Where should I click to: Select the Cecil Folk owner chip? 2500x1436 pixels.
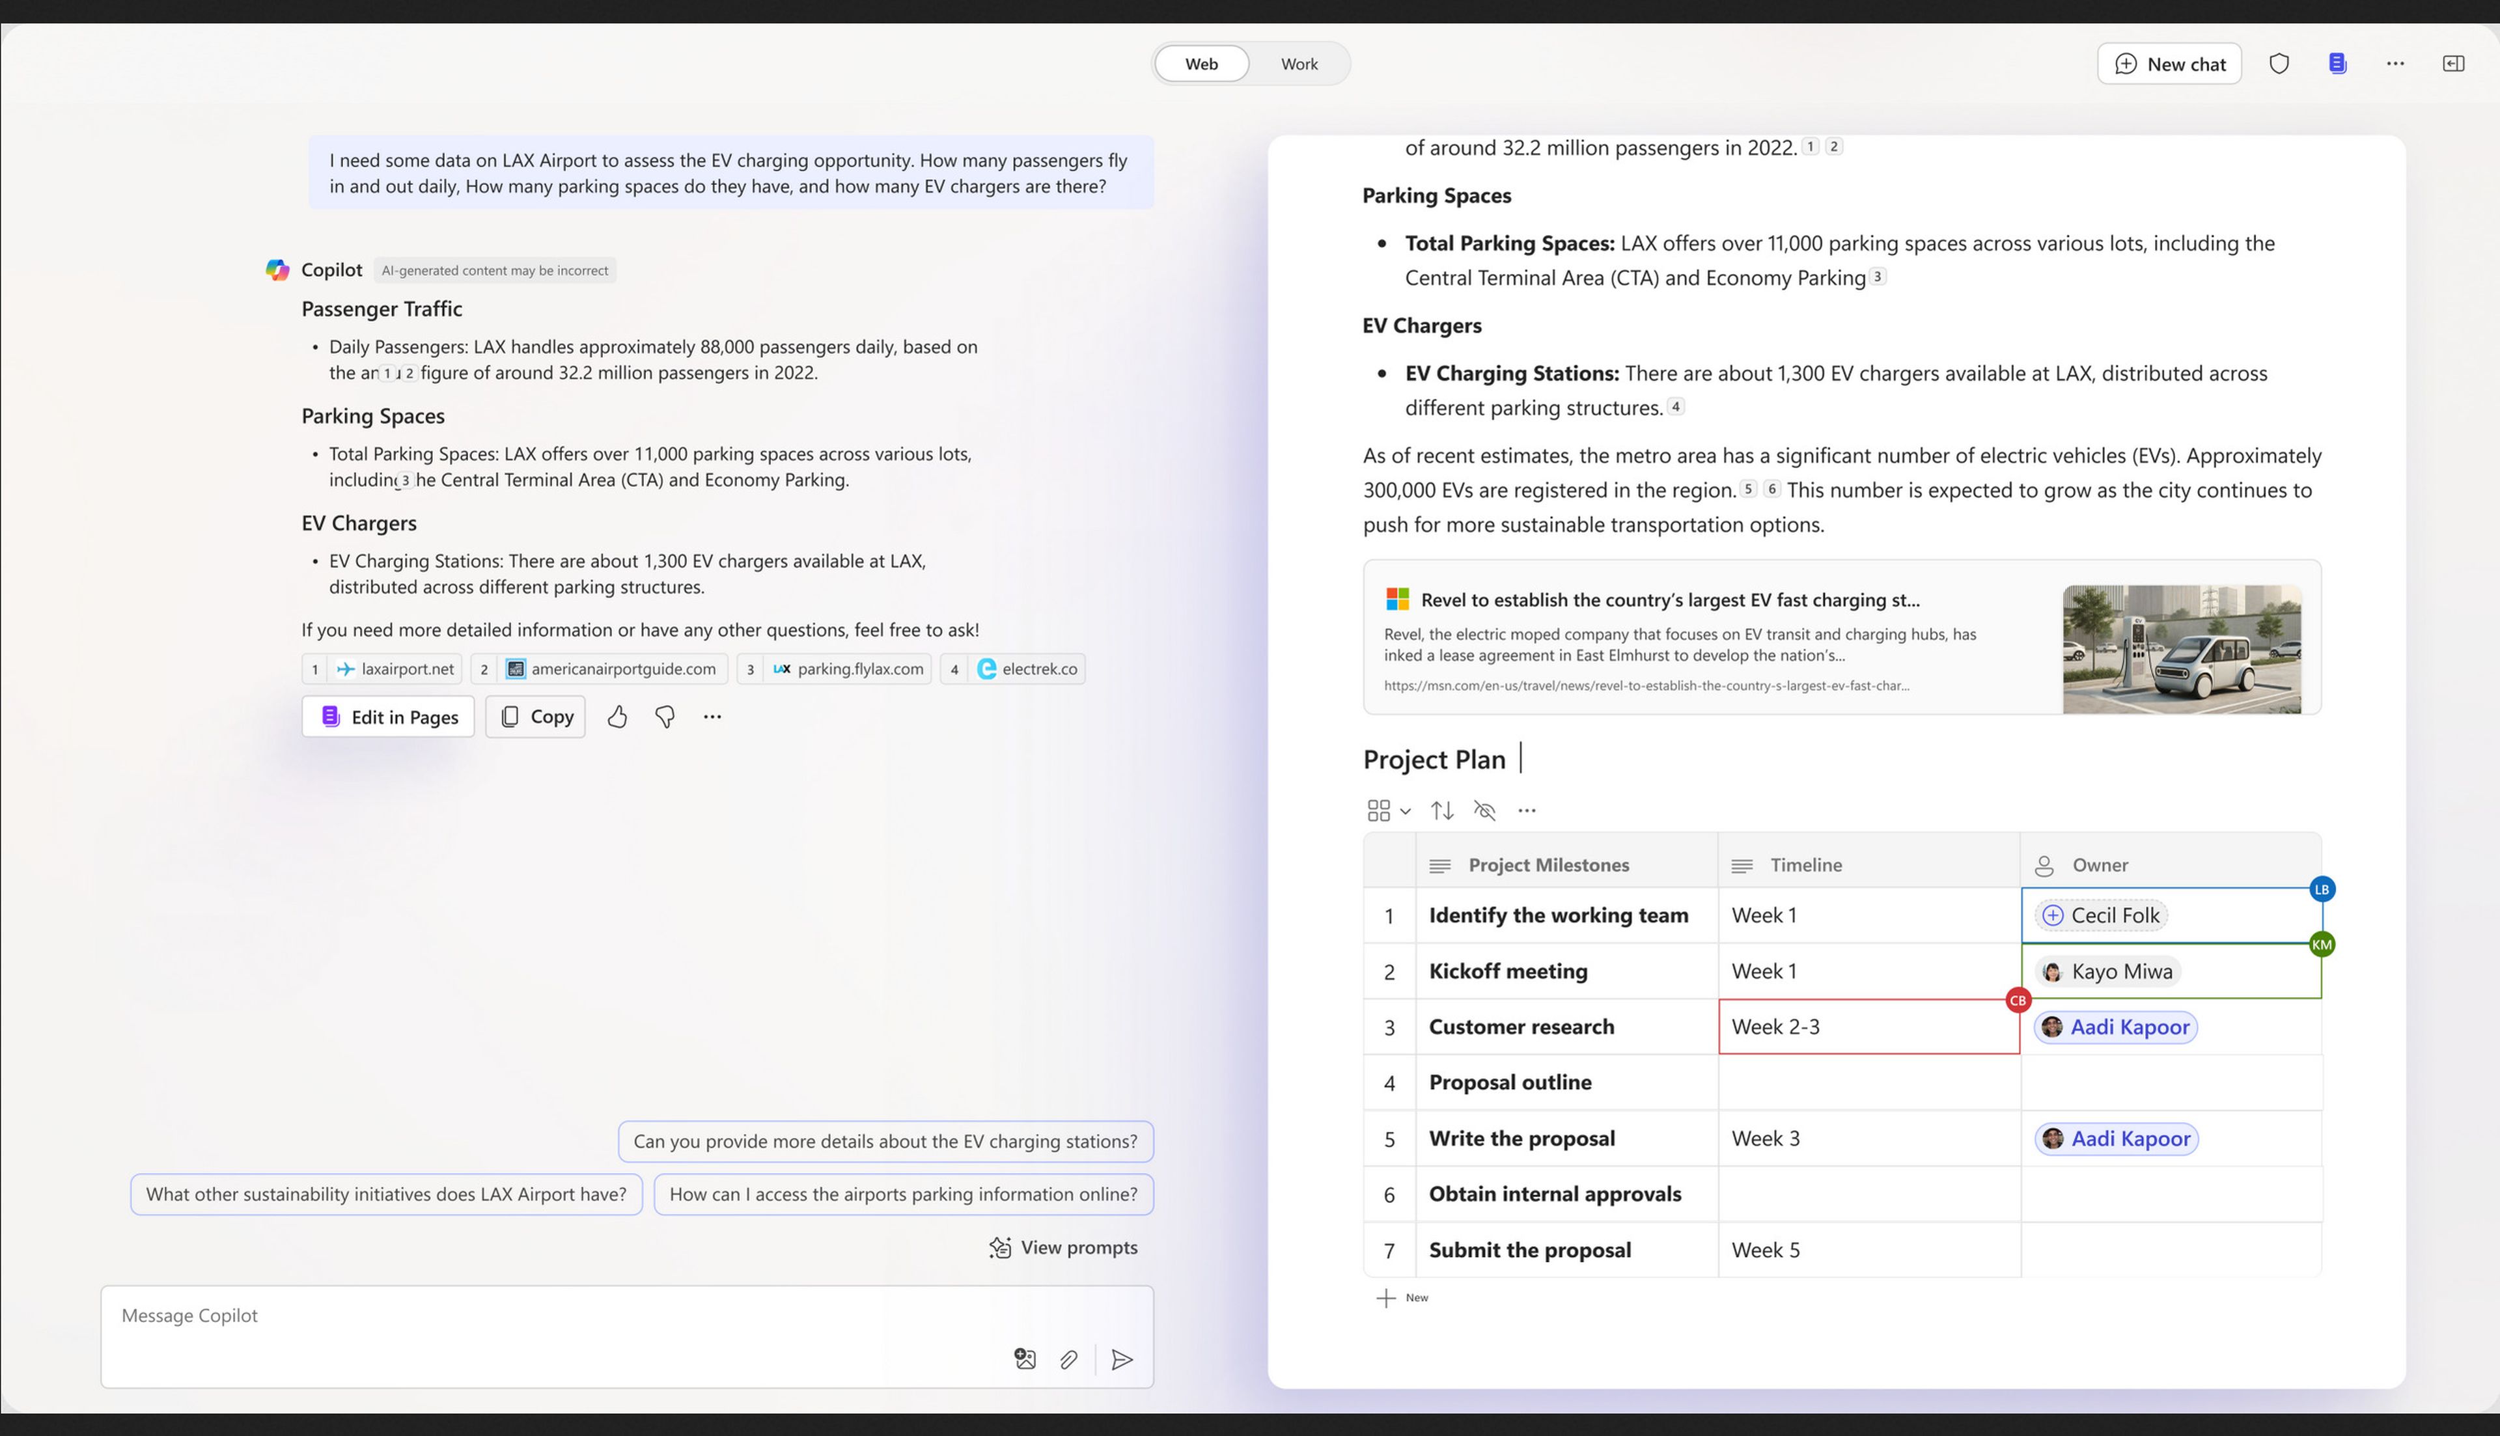[2102, 915]
